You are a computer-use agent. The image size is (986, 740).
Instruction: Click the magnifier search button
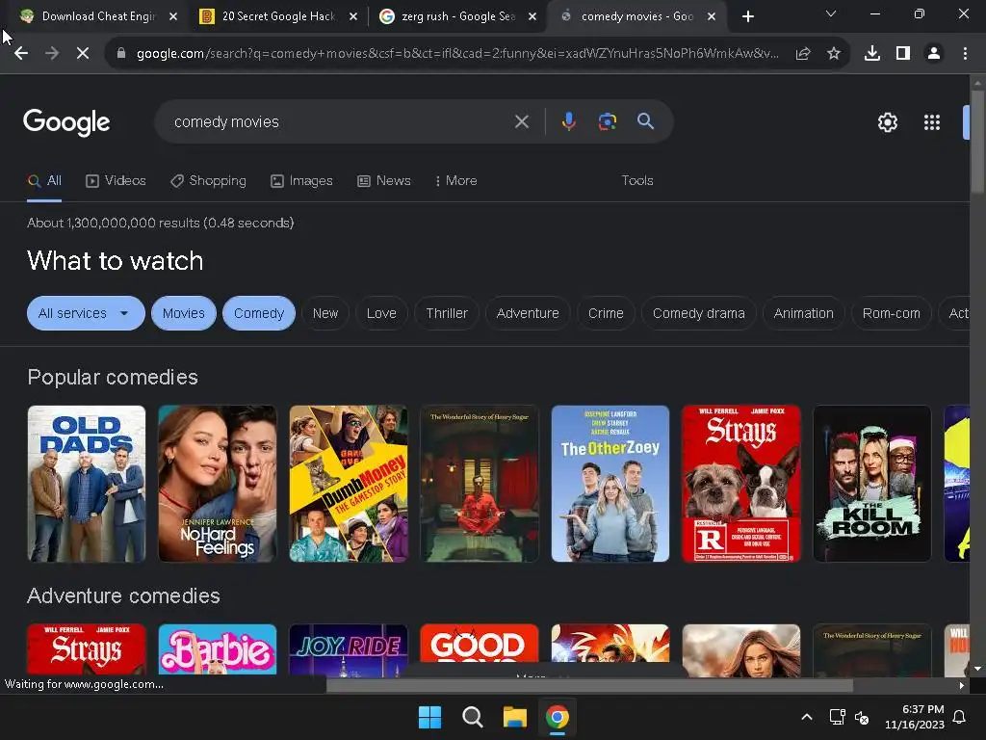(646, 121)
